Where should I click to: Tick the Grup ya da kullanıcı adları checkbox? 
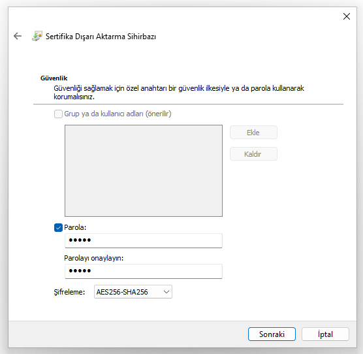click(x=58, y=114)
